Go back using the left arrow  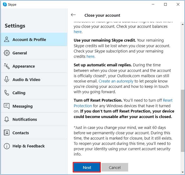tap(73, 15)
